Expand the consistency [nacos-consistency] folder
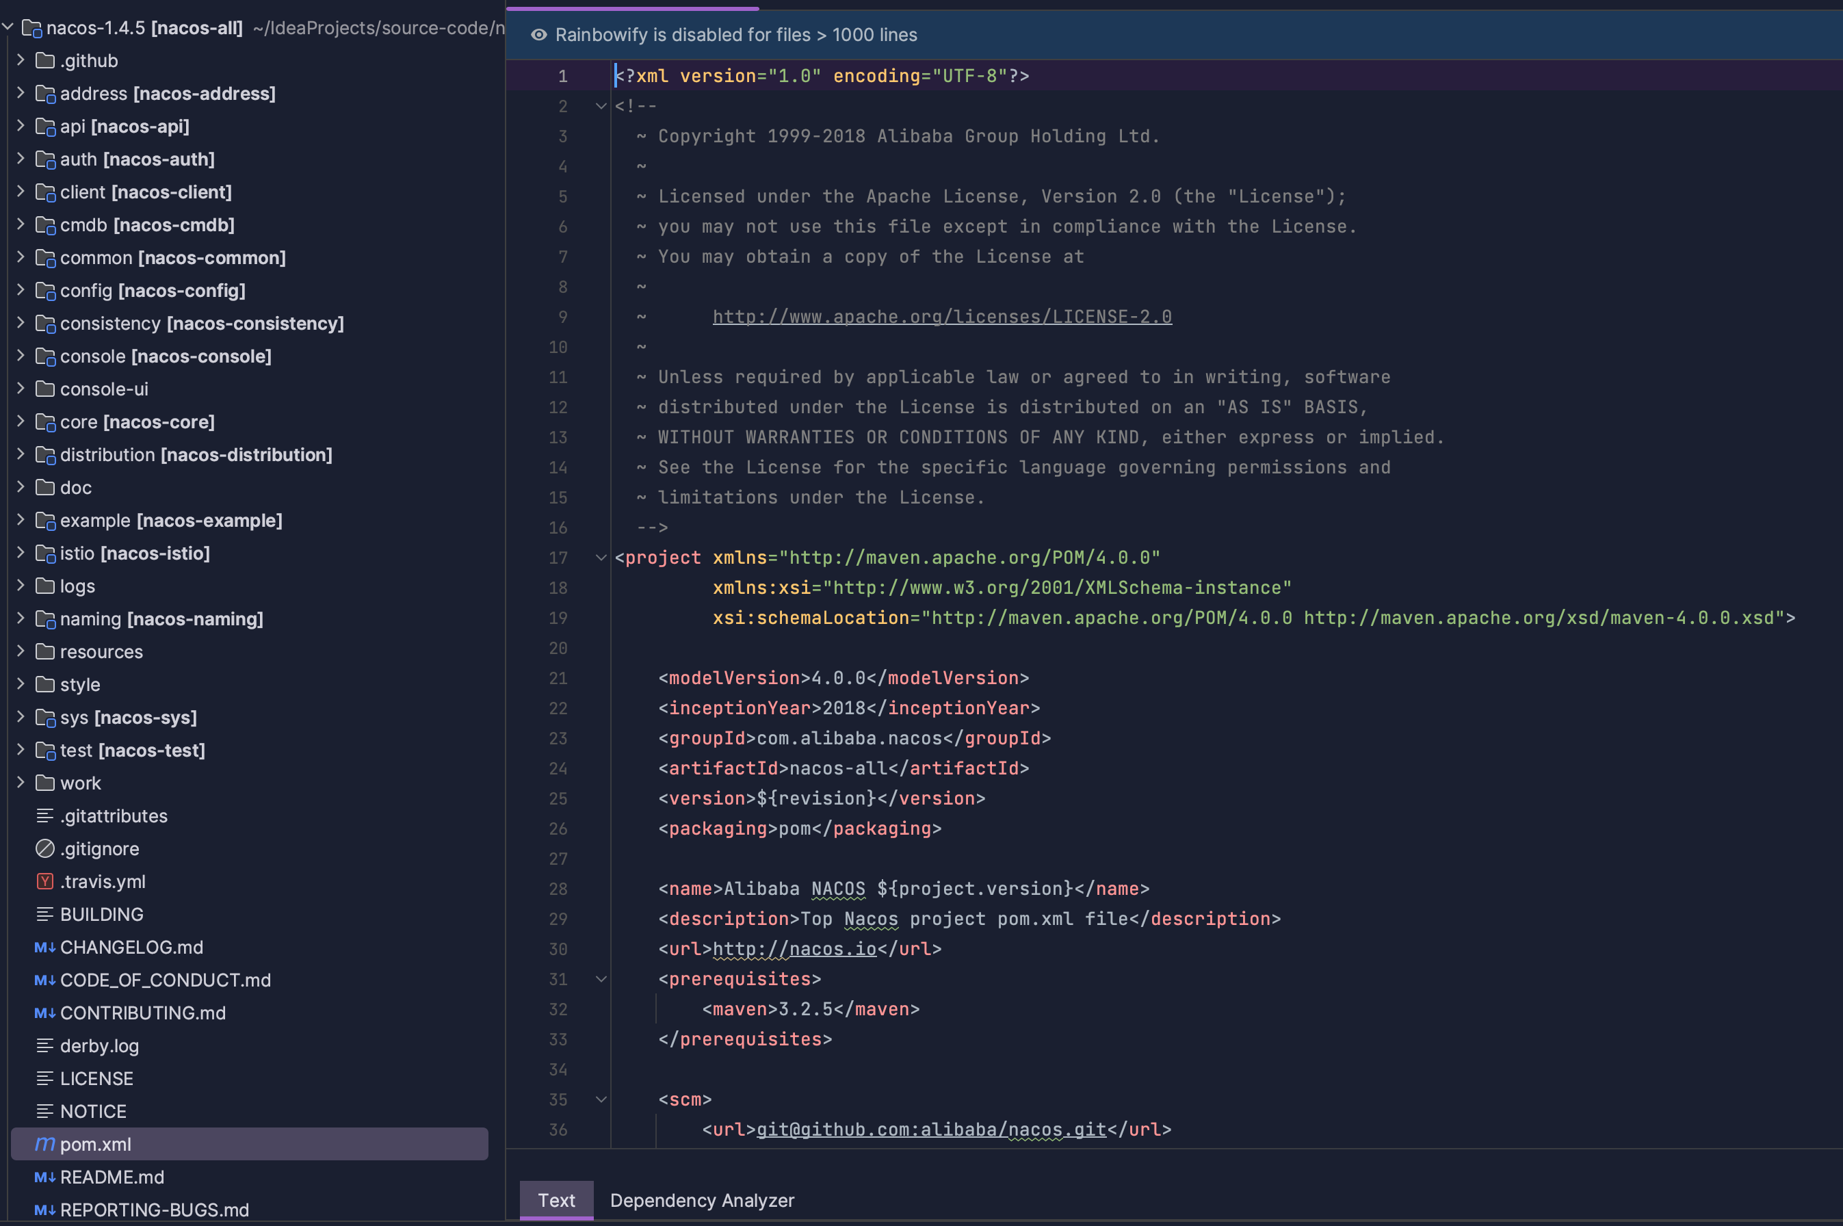 [x=21, y=323]
